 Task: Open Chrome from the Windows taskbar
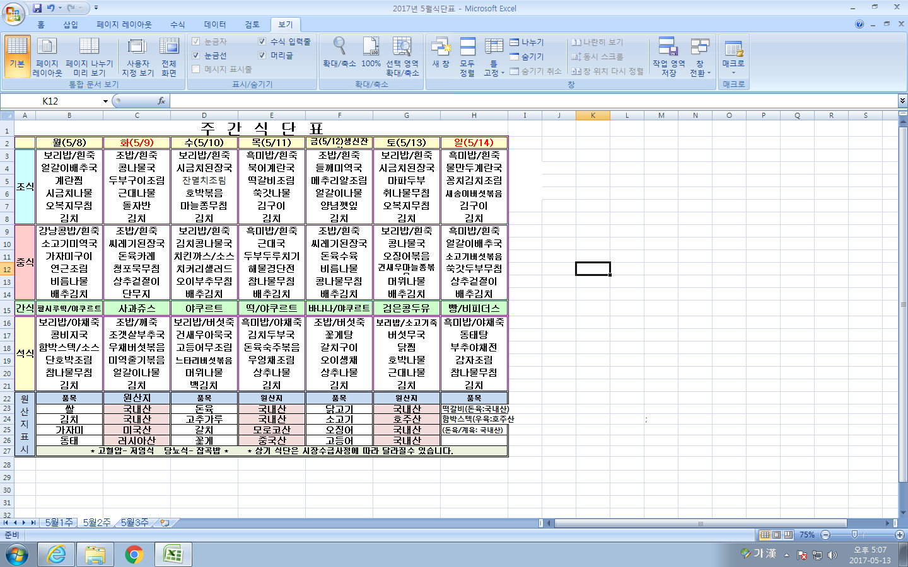(134, 554)
